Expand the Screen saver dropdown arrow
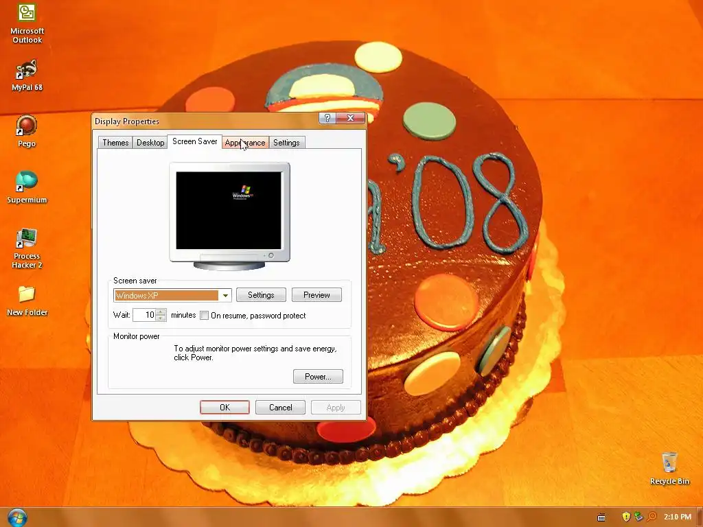Screen dimensions: 703x527 pos(225,295)
